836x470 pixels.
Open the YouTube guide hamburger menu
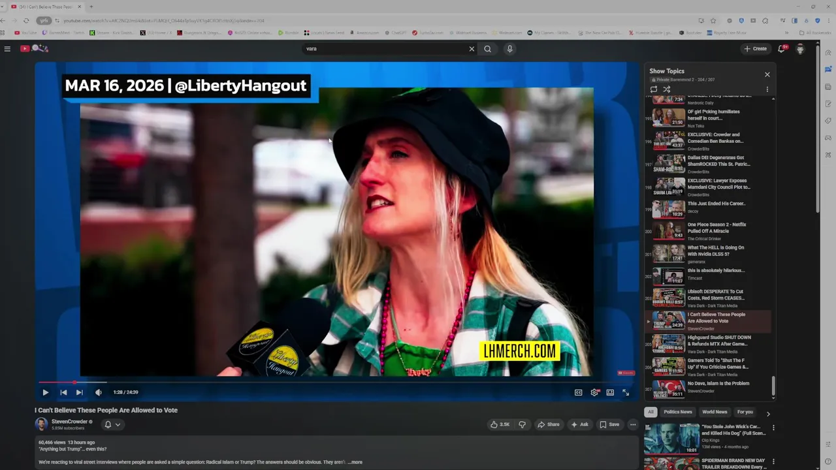pos(7,48)
